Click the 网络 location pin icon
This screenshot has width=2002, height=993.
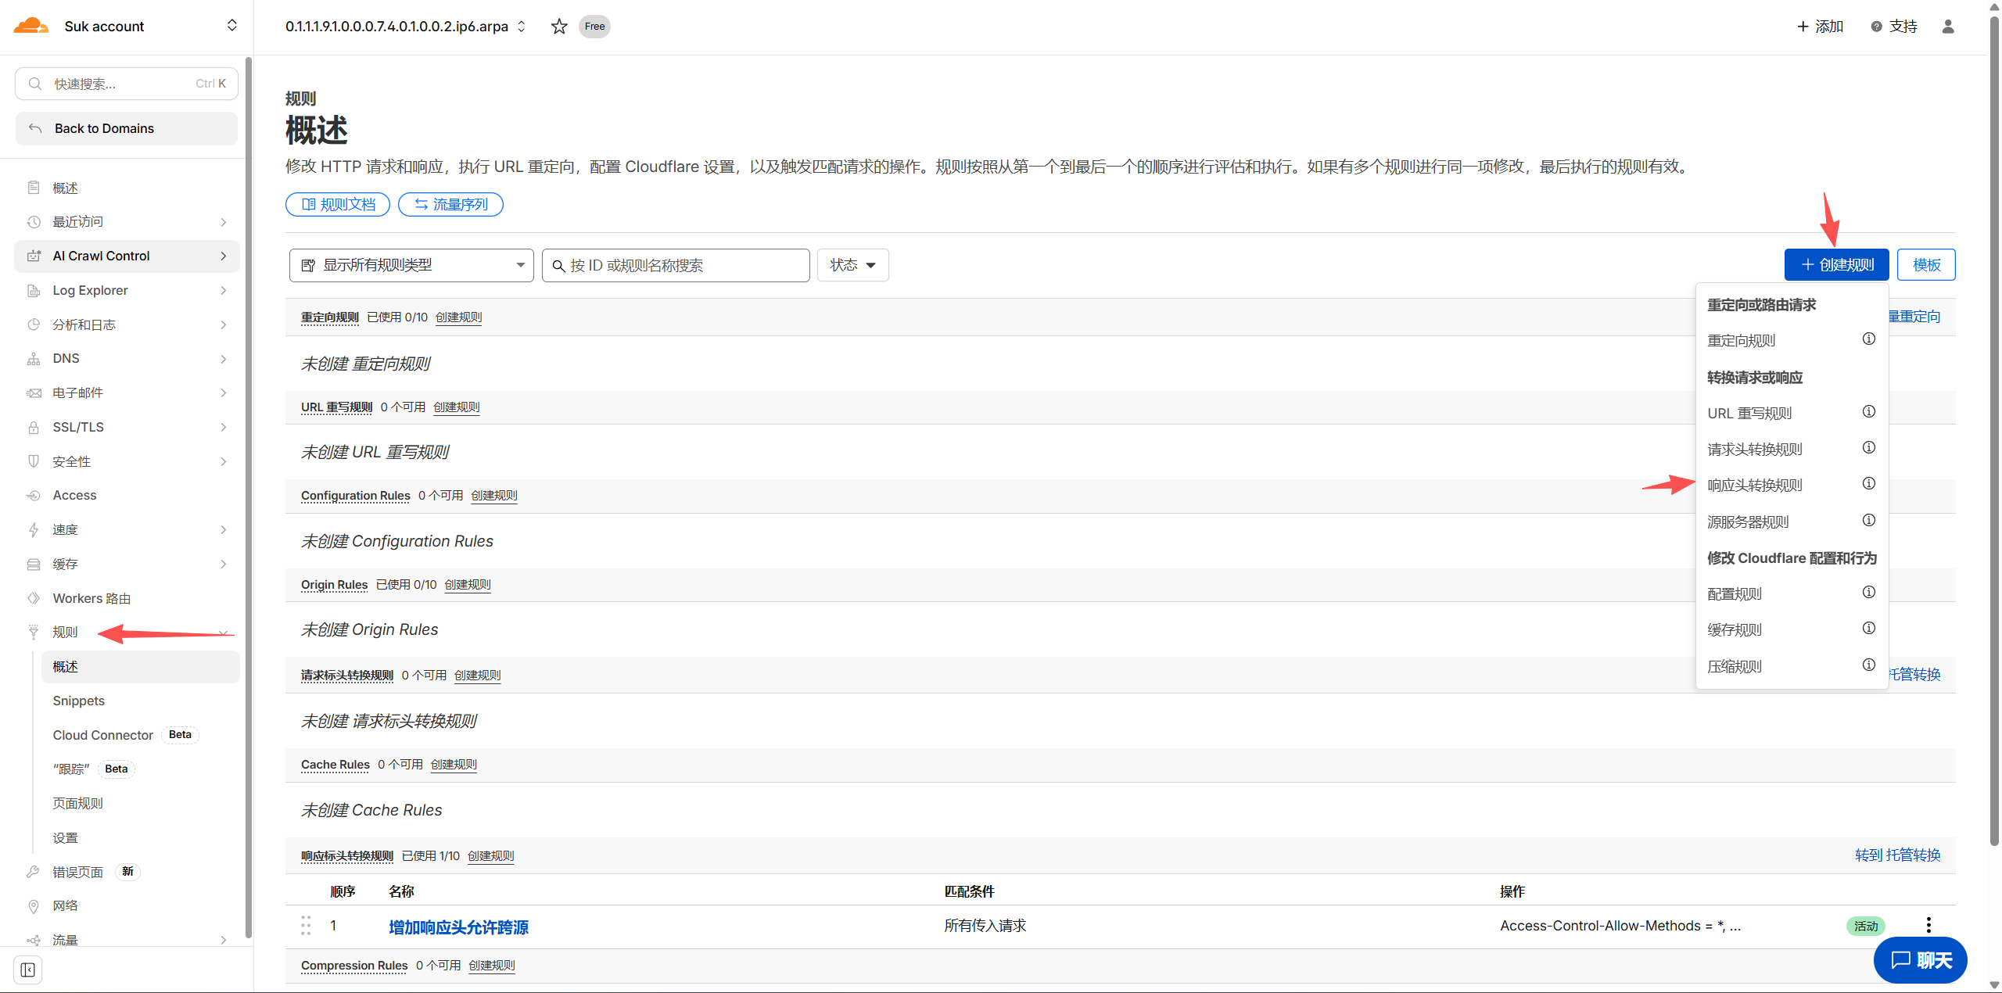34,906
